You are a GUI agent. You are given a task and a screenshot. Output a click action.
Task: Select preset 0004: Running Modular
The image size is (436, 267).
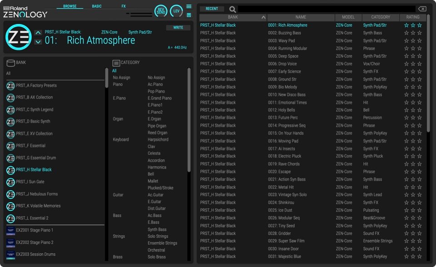(x=287, y=49)
